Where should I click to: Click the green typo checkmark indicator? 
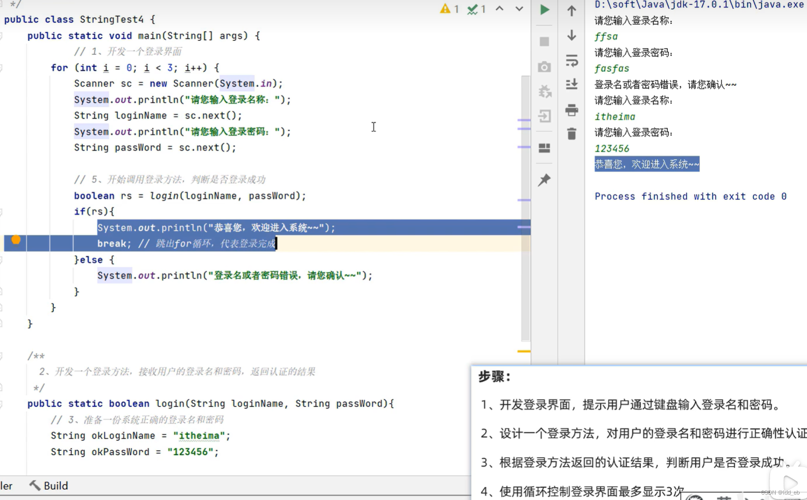tap(477, 9)
